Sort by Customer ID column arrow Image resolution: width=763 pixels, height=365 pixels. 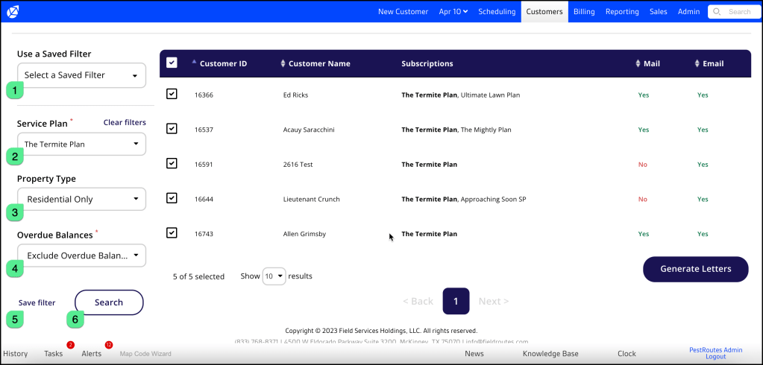coord(195,63)
